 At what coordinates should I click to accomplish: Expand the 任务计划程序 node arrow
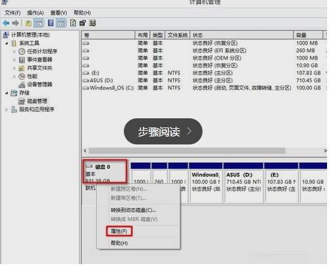(14, 52)
